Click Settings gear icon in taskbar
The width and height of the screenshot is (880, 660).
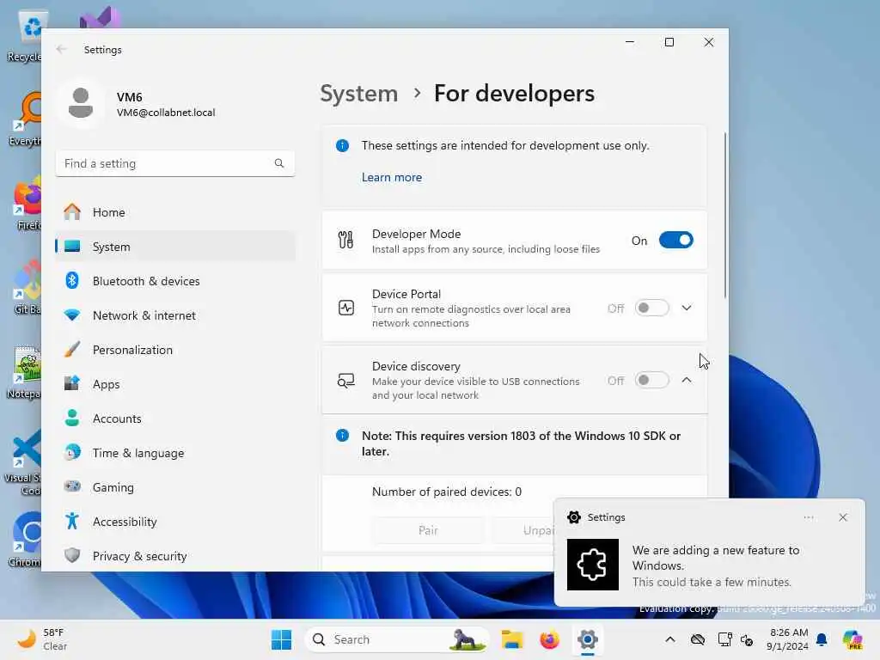587,639
